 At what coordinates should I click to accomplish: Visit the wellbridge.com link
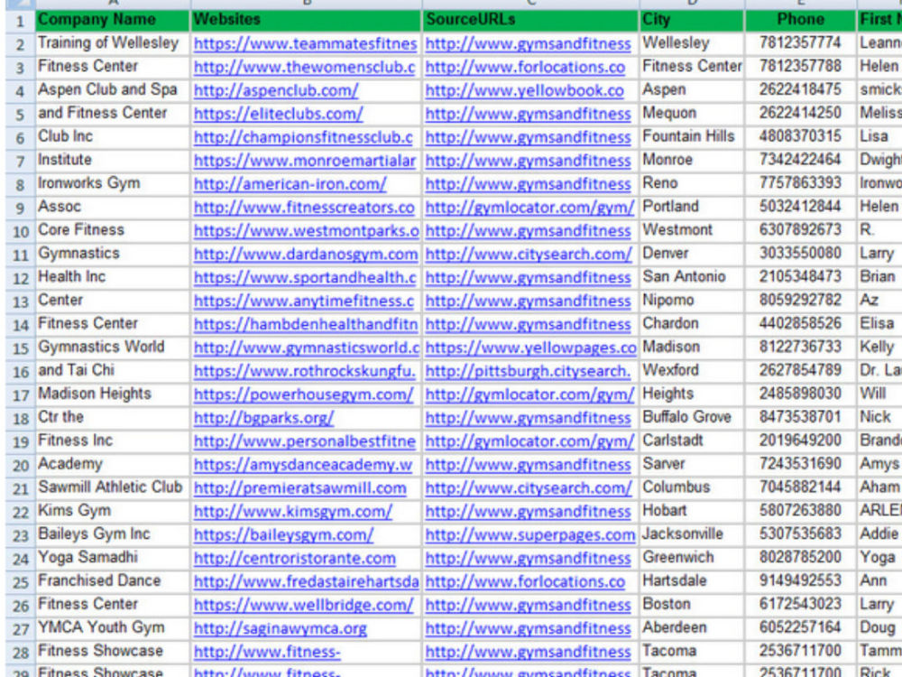pos(303,605)
